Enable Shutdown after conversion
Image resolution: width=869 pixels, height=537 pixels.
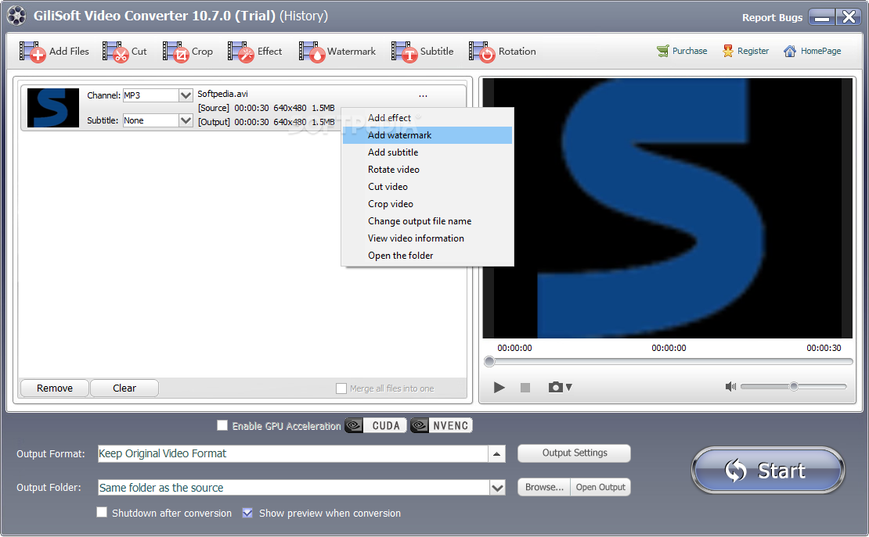(x=102, y=513)
